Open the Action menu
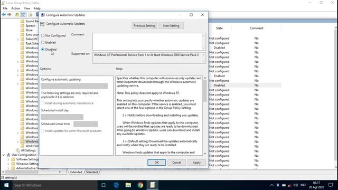This screenshot has height=190, width=338. pos(15,8)
